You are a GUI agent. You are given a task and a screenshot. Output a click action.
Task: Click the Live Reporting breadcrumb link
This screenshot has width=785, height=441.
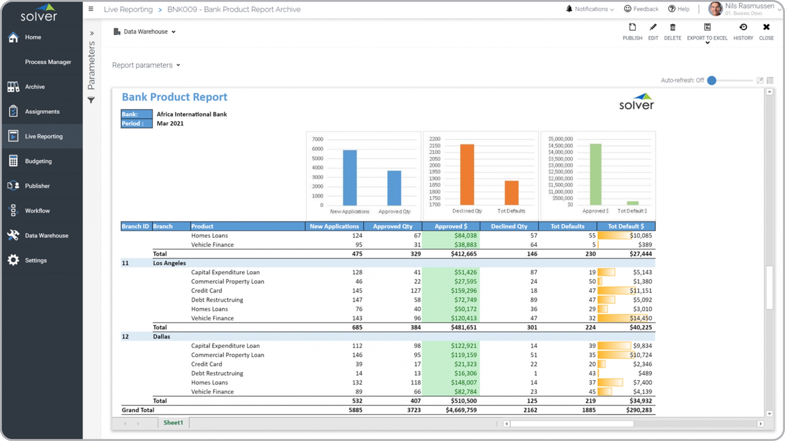coord(128,9)
